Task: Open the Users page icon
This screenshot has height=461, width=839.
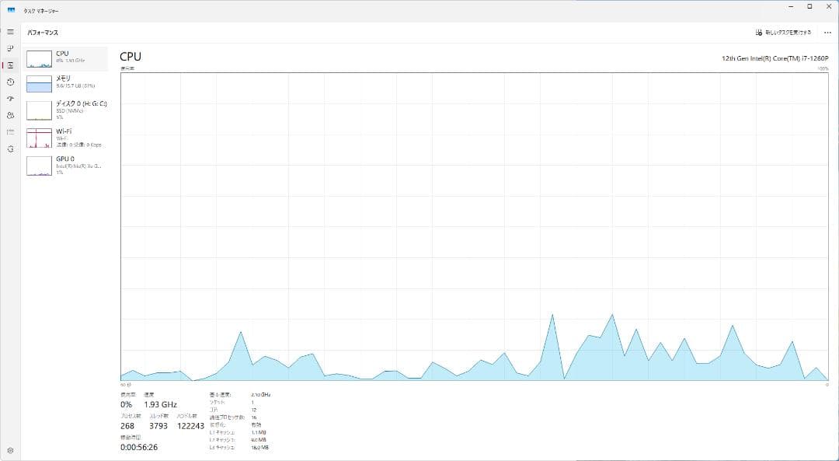Action: 10,115
